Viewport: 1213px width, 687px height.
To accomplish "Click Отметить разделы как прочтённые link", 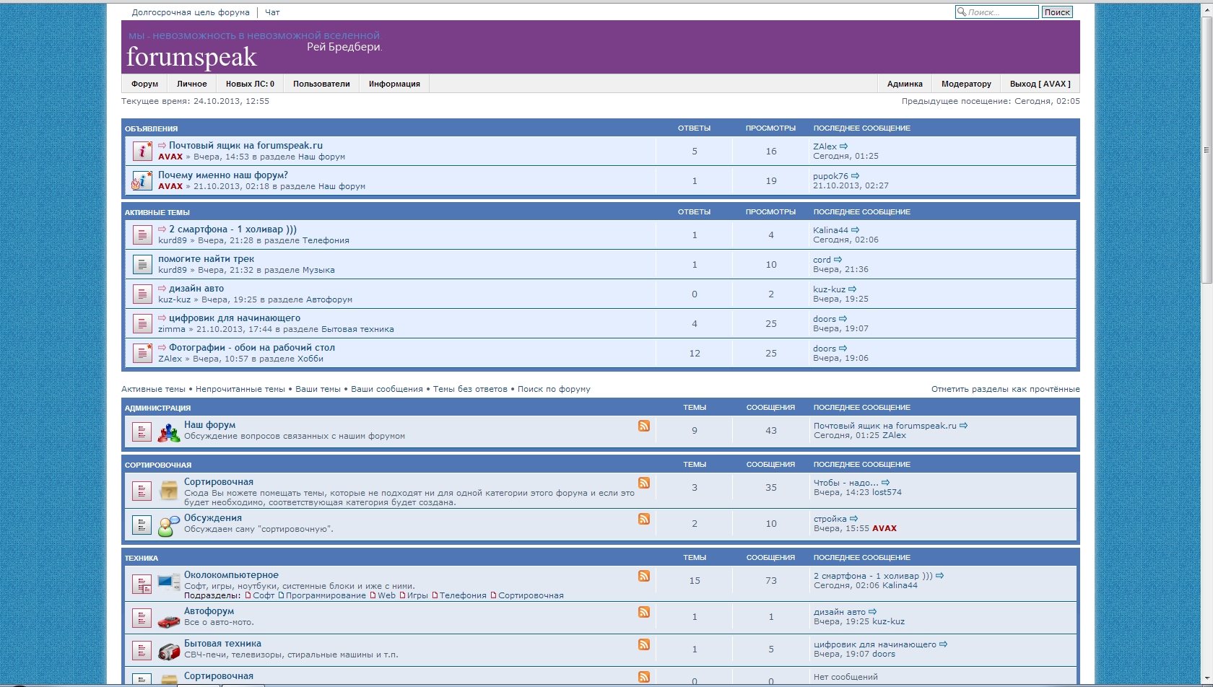I will (x=1005, y=389).
